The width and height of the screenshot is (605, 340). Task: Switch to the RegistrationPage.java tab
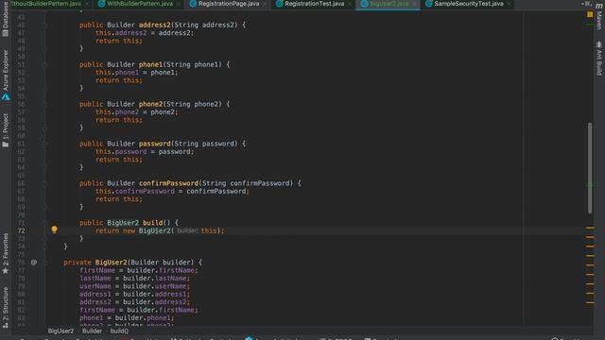click(229, 4)
